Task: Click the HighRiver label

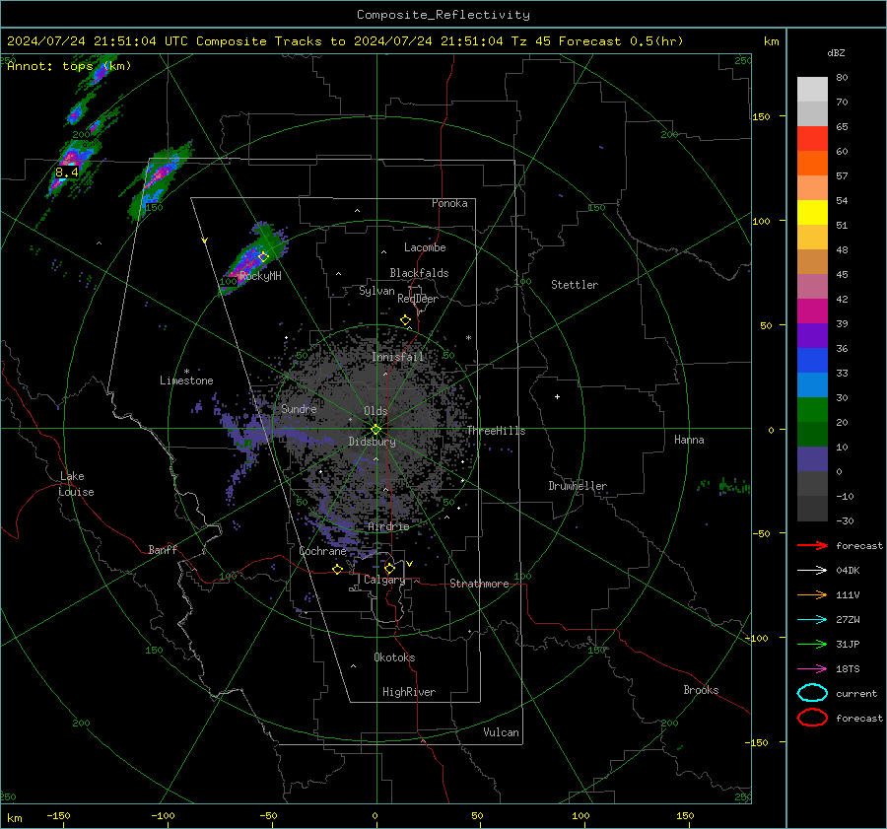Action: pos(409,692)
